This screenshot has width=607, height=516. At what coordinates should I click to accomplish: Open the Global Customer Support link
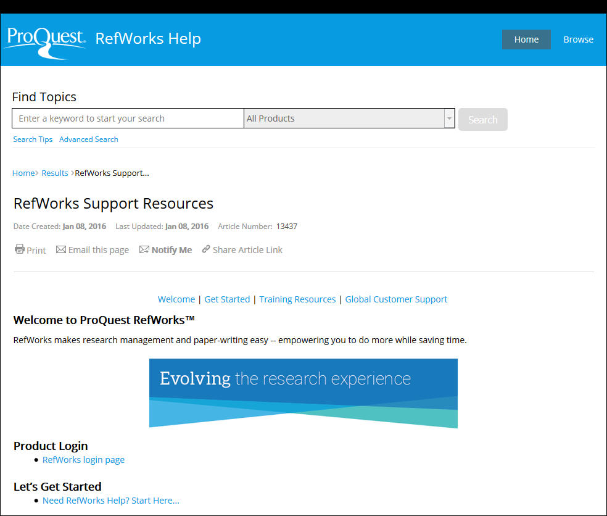tap(396, 299)
